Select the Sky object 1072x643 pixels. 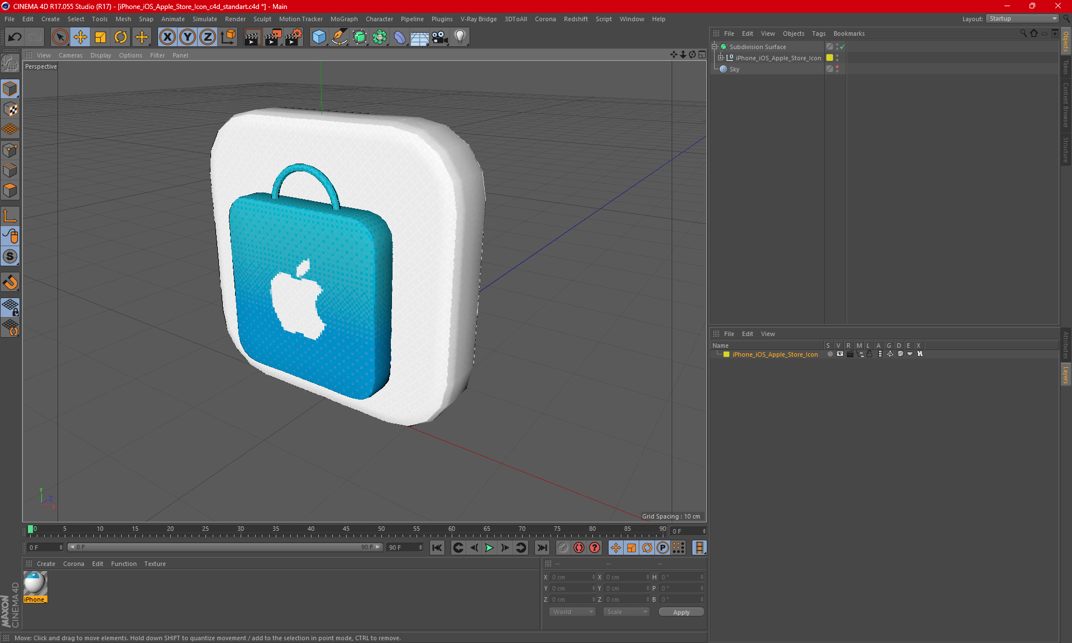734,69
